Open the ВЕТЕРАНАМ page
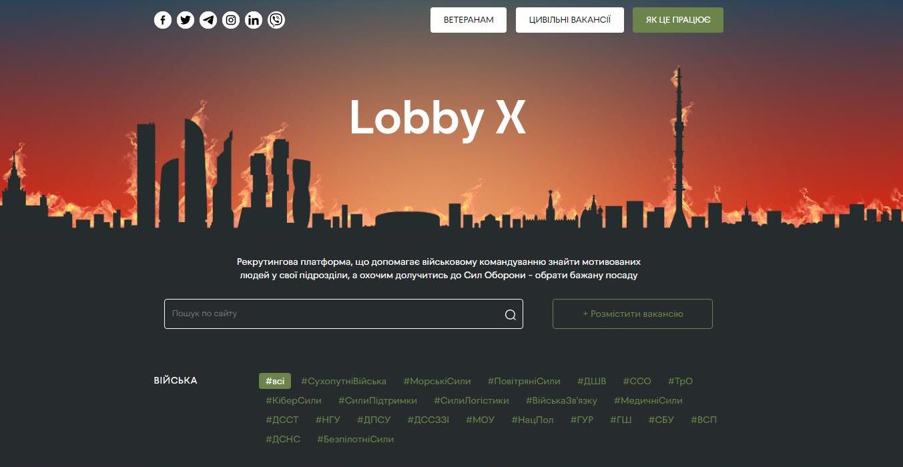The image size is (903, 467). point(469,20)
